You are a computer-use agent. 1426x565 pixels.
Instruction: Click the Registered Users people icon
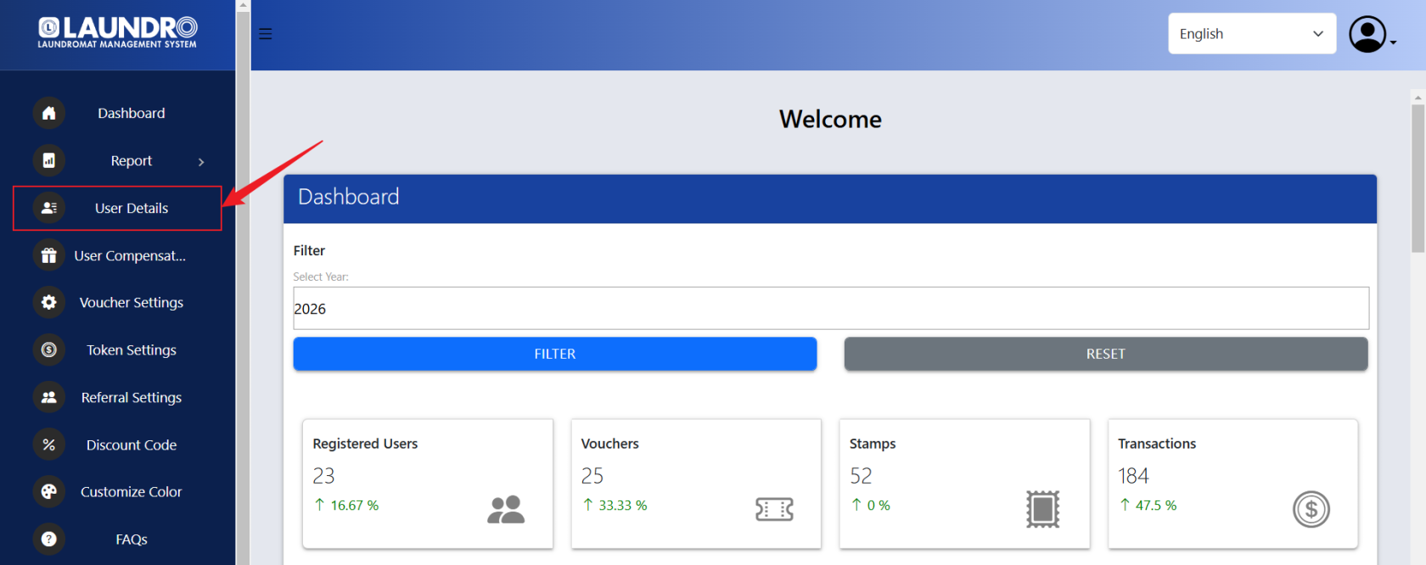point(506,509)
